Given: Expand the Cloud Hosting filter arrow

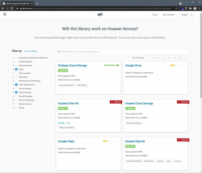Looking at the screenshot, I should click(13, 89).
